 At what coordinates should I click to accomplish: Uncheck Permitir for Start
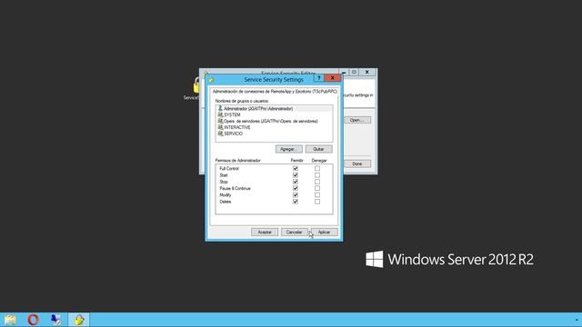[x=296, y=175]
